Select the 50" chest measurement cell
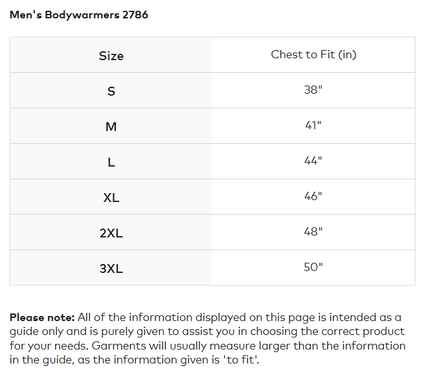 314,267
